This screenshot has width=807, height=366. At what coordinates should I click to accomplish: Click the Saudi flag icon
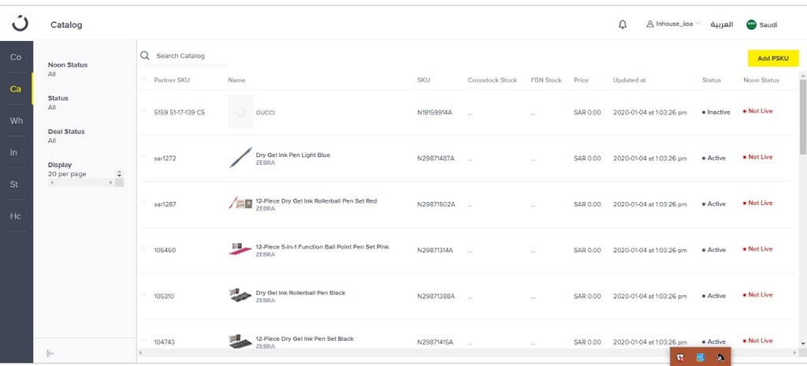point(751,24)
